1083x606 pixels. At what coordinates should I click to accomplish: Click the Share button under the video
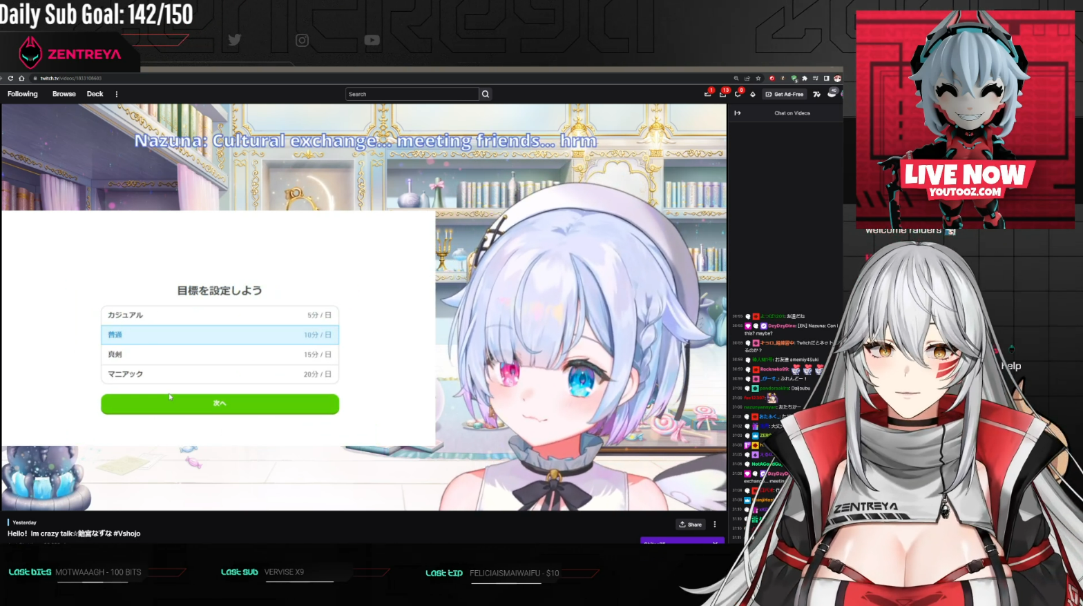(x=691, y=525)
